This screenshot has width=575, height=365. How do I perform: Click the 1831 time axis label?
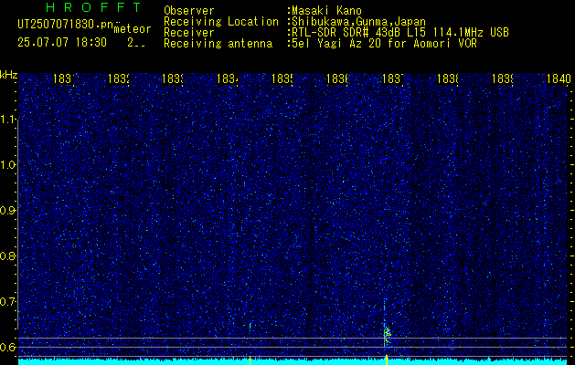(x=64, y=79)
